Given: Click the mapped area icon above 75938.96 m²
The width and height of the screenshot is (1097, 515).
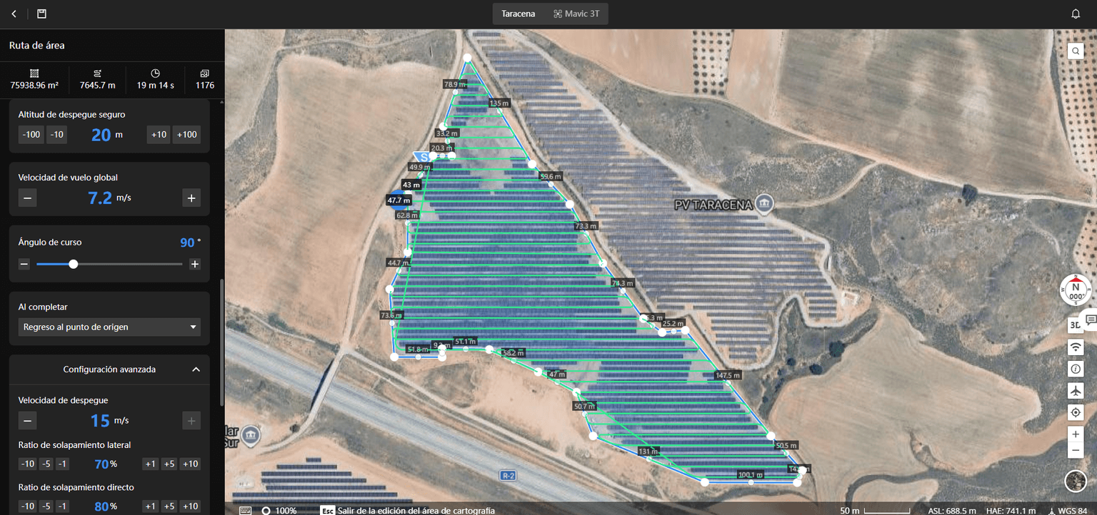Looking at the screenshot, I should point(34,73).
